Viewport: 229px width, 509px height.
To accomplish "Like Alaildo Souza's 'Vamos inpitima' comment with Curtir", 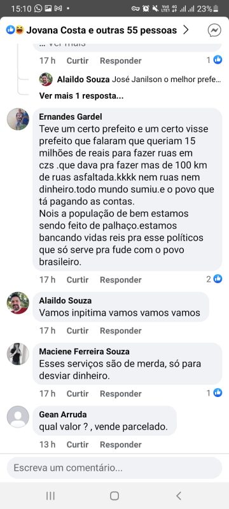I will [x=78, y=330].
